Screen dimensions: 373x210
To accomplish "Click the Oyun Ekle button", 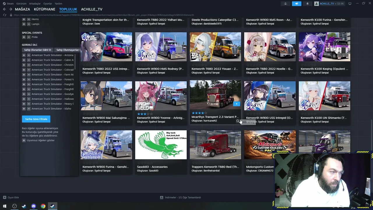I will tap(11, 197).
